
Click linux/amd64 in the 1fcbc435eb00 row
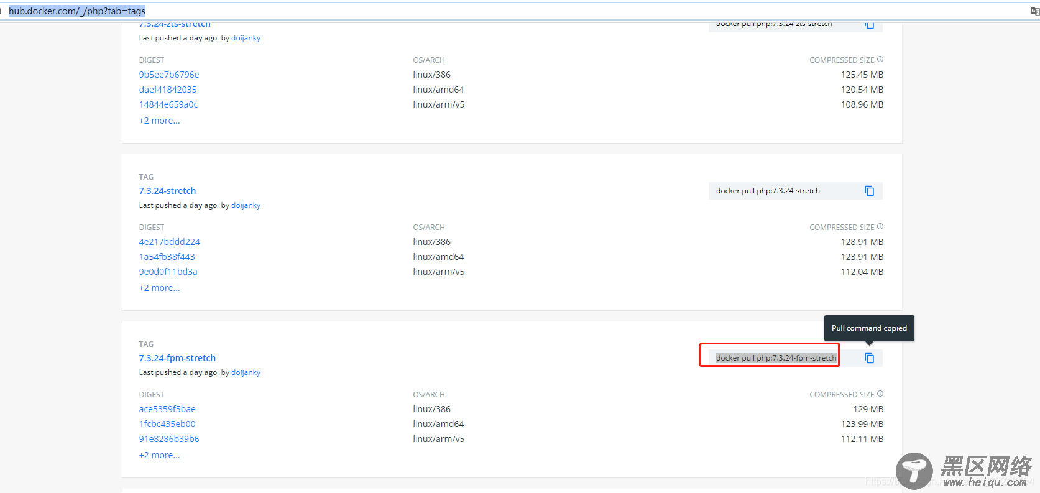[439, 424]
